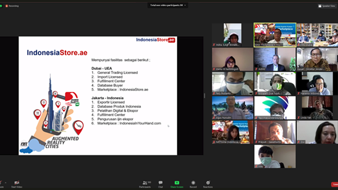Select the highlighted Amir active speaker tile
338x190 pixels.
(x=275, y=35)
